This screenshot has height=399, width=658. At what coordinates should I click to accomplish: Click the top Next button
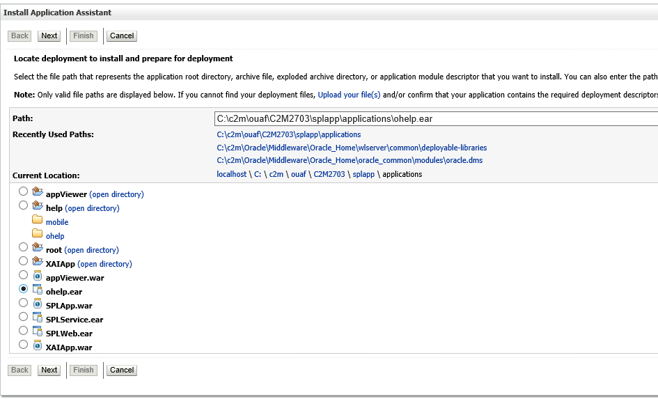pyautogui.click(x=49, y=36)
